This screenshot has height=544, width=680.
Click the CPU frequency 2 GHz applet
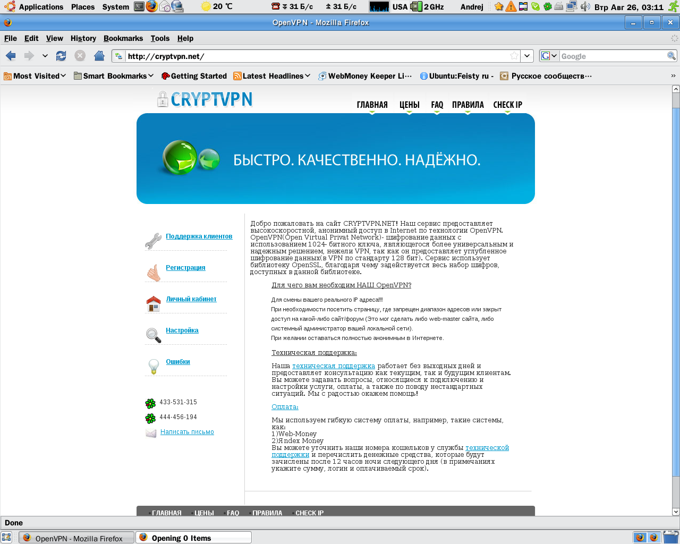pos(427,6)
